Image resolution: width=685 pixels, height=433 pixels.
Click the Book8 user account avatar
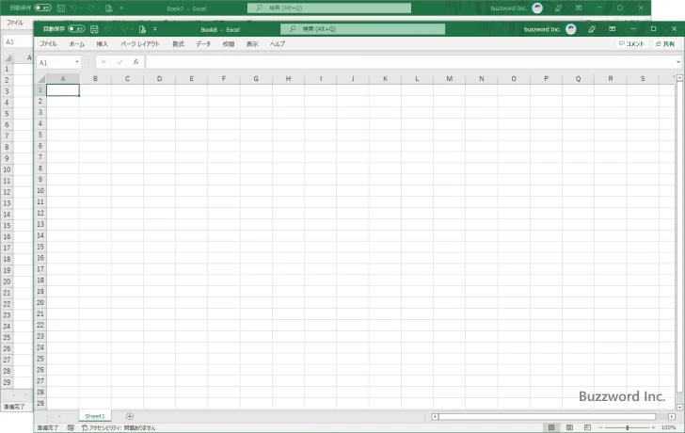click(x=570, y=29)
